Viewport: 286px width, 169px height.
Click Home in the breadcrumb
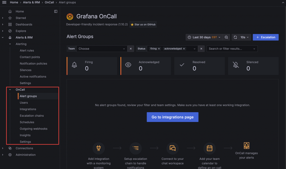point(14,2)
